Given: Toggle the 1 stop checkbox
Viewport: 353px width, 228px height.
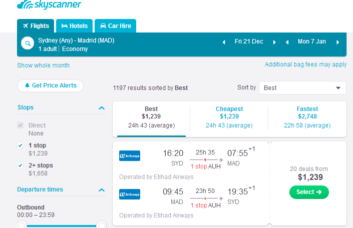Looking at the screenshot, I should pyautogui.click(x=21, y=145).
